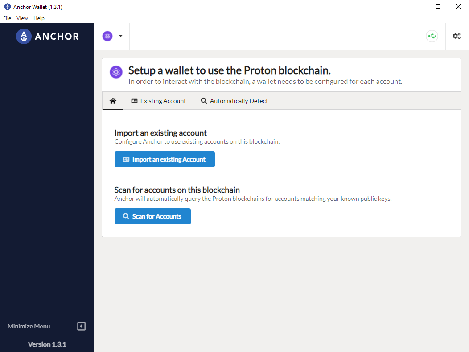Click the Proton icon beside the setup heading
This screenshot has width=469, height=352.
116,72
